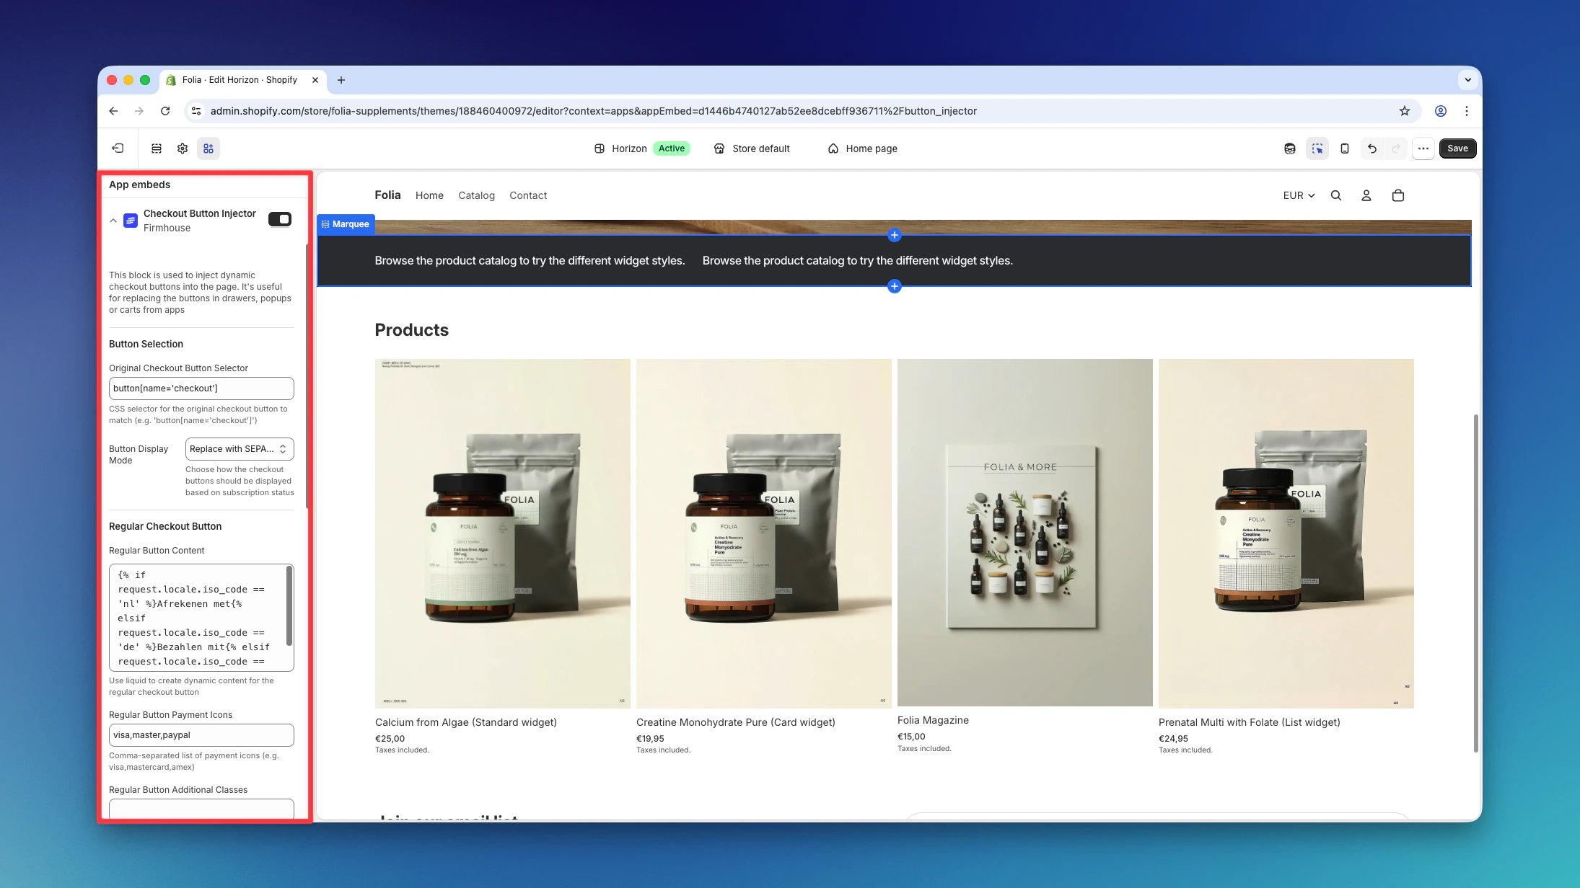This screenshot has width=1580, height=888.
Task: Click the Regular Button Additional Classes field
Action: tap(201, 809)
